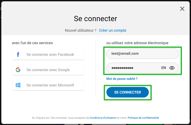The image size is (191, 125).
Task: Submit with the blue SE CONNECTER button
Action: click(x=128, y=92)
